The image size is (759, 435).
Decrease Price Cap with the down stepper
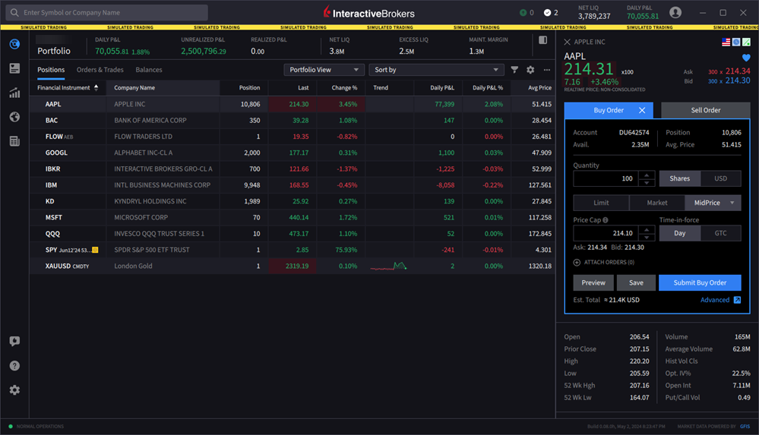click(647, 237)
